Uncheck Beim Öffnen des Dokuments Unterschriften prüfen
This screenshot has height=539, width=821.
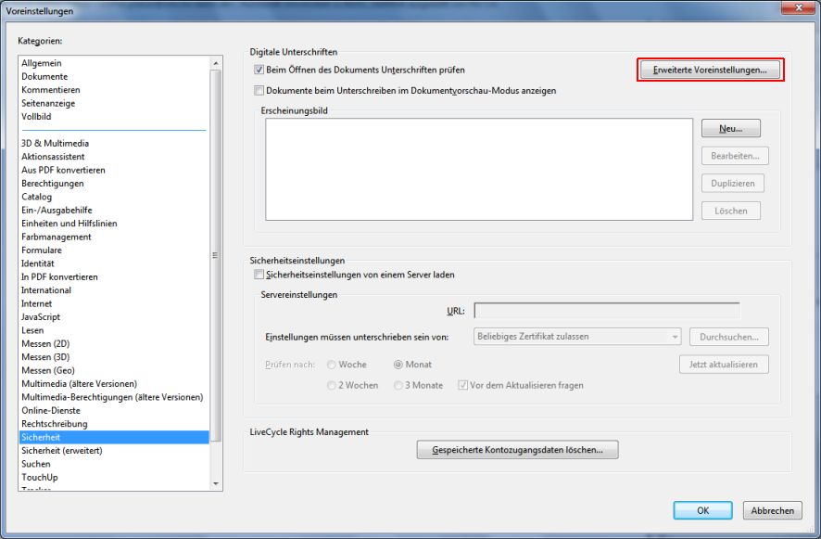pos(259,71)
